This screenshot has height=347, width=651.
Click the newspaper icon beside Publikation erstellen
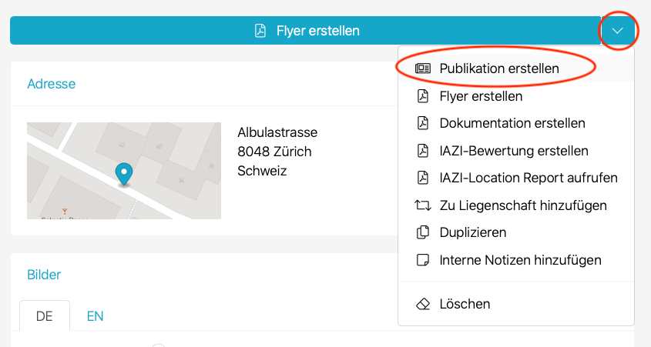[x=422, y=68]
